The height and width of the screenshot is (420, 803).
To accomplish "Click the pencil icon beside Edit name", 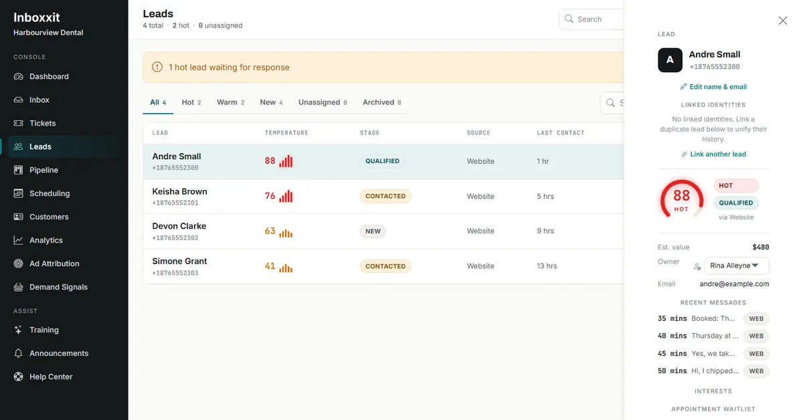I will click(683, 86).
